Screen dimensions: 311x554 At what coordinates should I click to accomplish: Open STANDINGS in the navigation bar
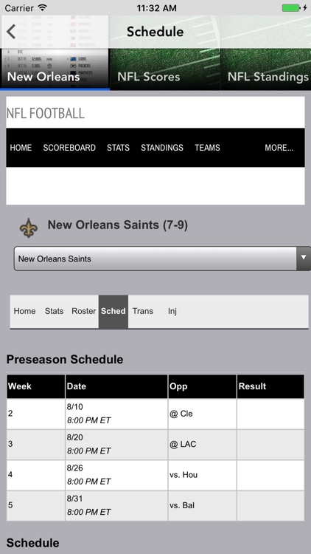click(x=162, y=148)
